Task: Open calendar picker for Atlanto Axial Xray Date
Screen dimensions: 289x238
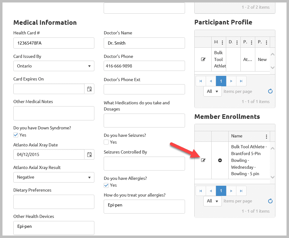Action: 89,154
